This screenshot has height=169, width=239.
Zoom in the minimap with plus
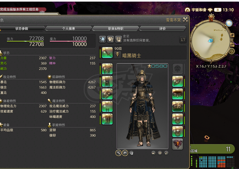[232, 35]
